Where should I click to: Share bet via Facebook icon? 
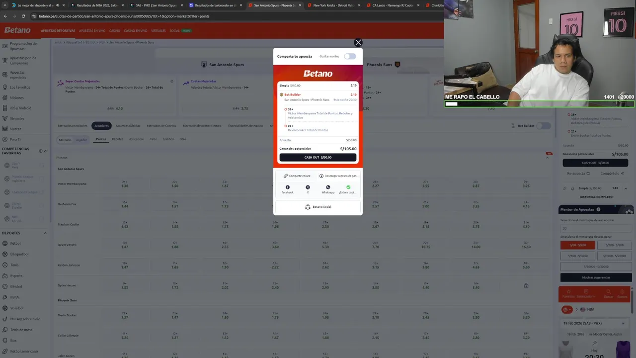click(x=287, y=187)
